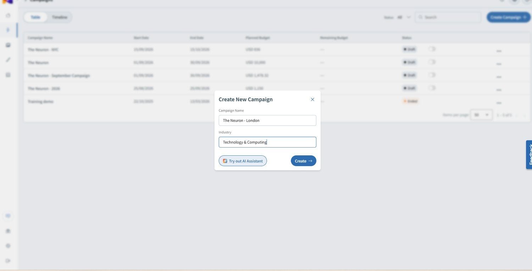Open the Feedback side tab
Image resolution: width=532 pixels, height=271 pixels.
(529, 155)
